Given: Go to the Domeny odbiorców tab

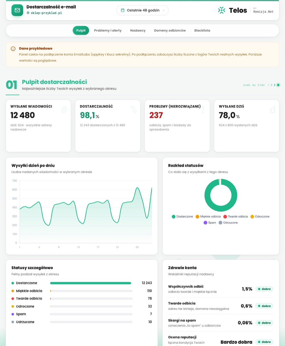Looking at the screenshot, I should tap(170, 30).
